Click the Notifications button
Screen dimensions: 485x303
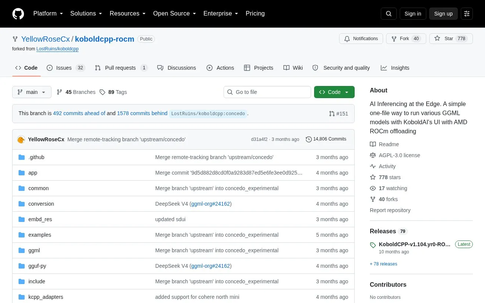point(361,39)
